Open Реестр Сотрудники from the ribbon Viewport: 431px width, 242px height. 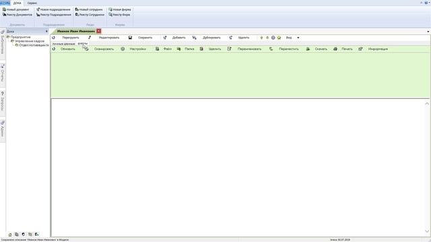pyautogui.click(x=90, y=15)
